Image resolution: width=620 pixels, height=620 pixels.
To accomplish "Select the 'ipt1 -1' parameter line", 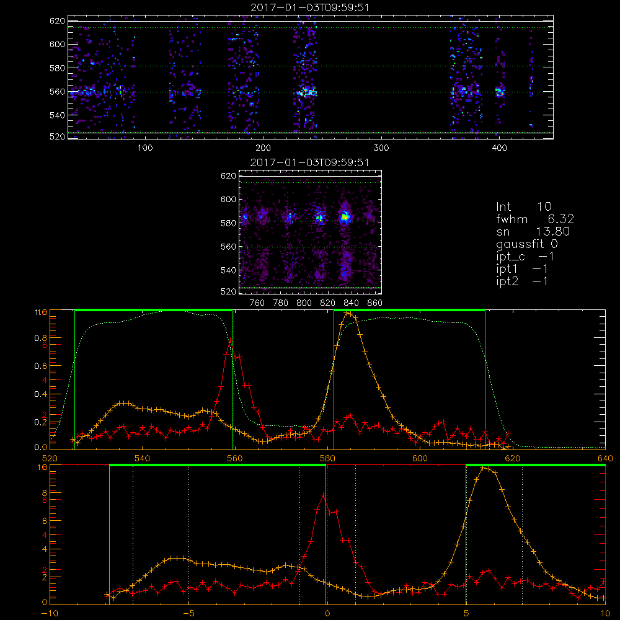I will [x=522, y=269].
